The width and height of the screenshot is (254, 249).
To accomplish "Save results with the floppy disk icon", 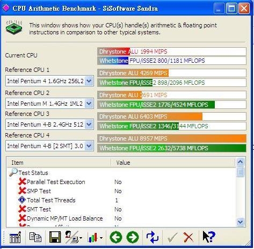I will coord(55,237).
